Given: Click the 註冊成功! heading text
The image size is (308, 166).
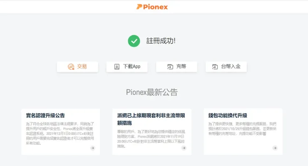Looking at the screenshot, I should [x=161, y=41].
